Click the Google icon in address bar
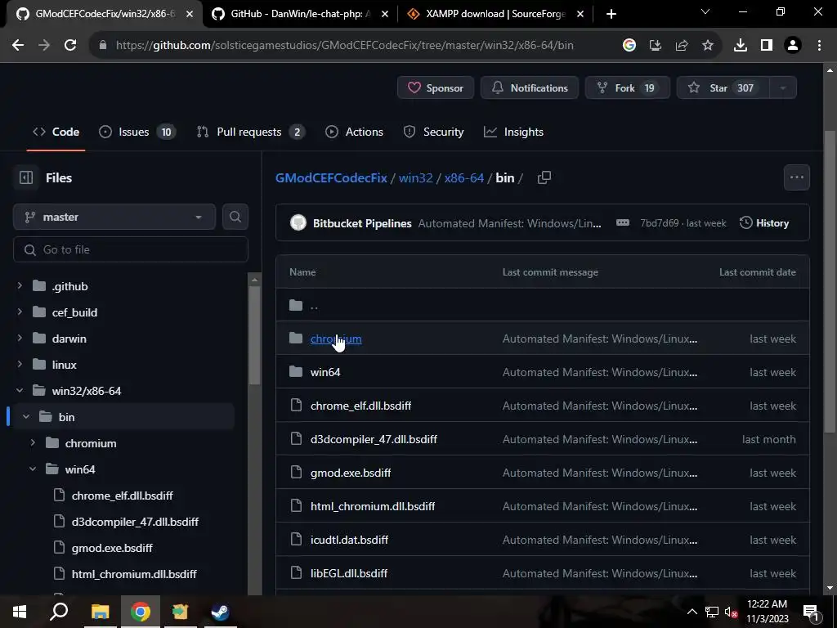837x628 pixels. click(629, 46)
